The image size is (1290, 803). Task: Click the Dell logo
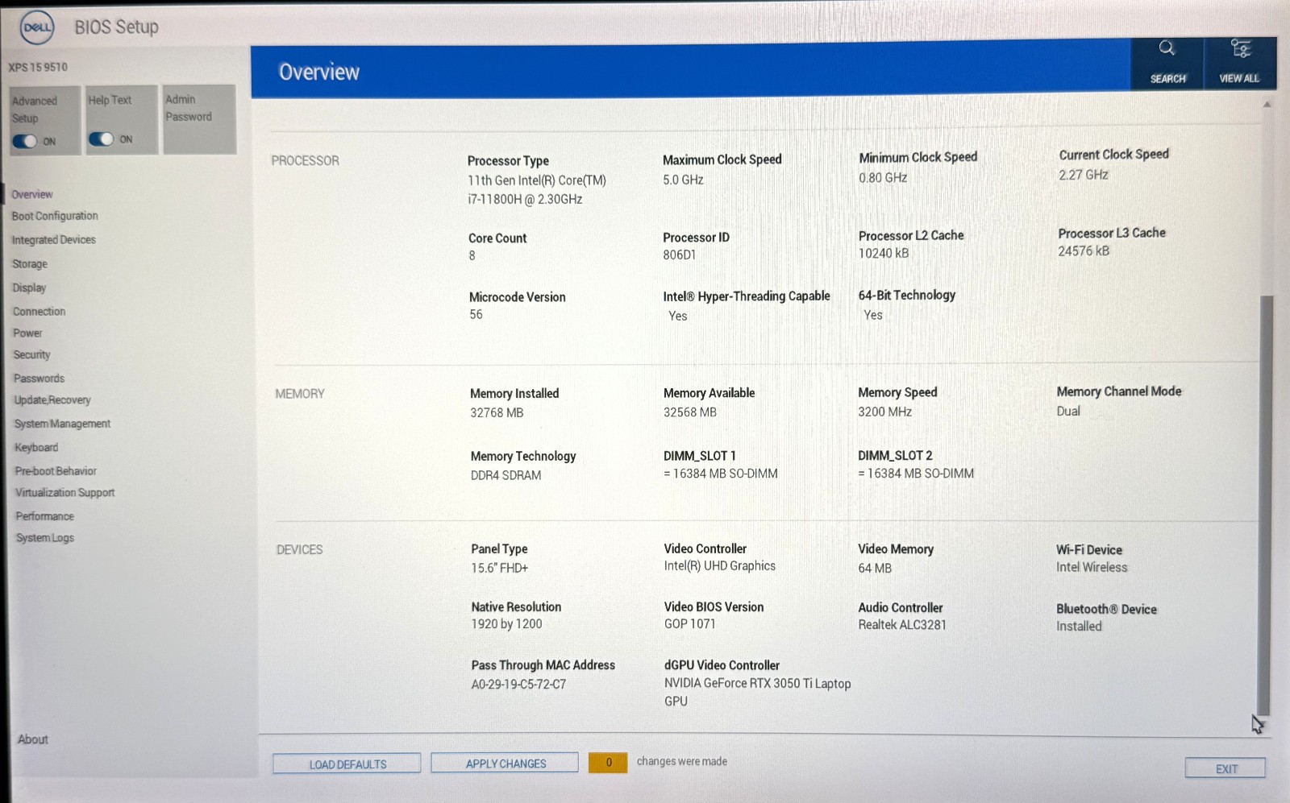[37, 28]
